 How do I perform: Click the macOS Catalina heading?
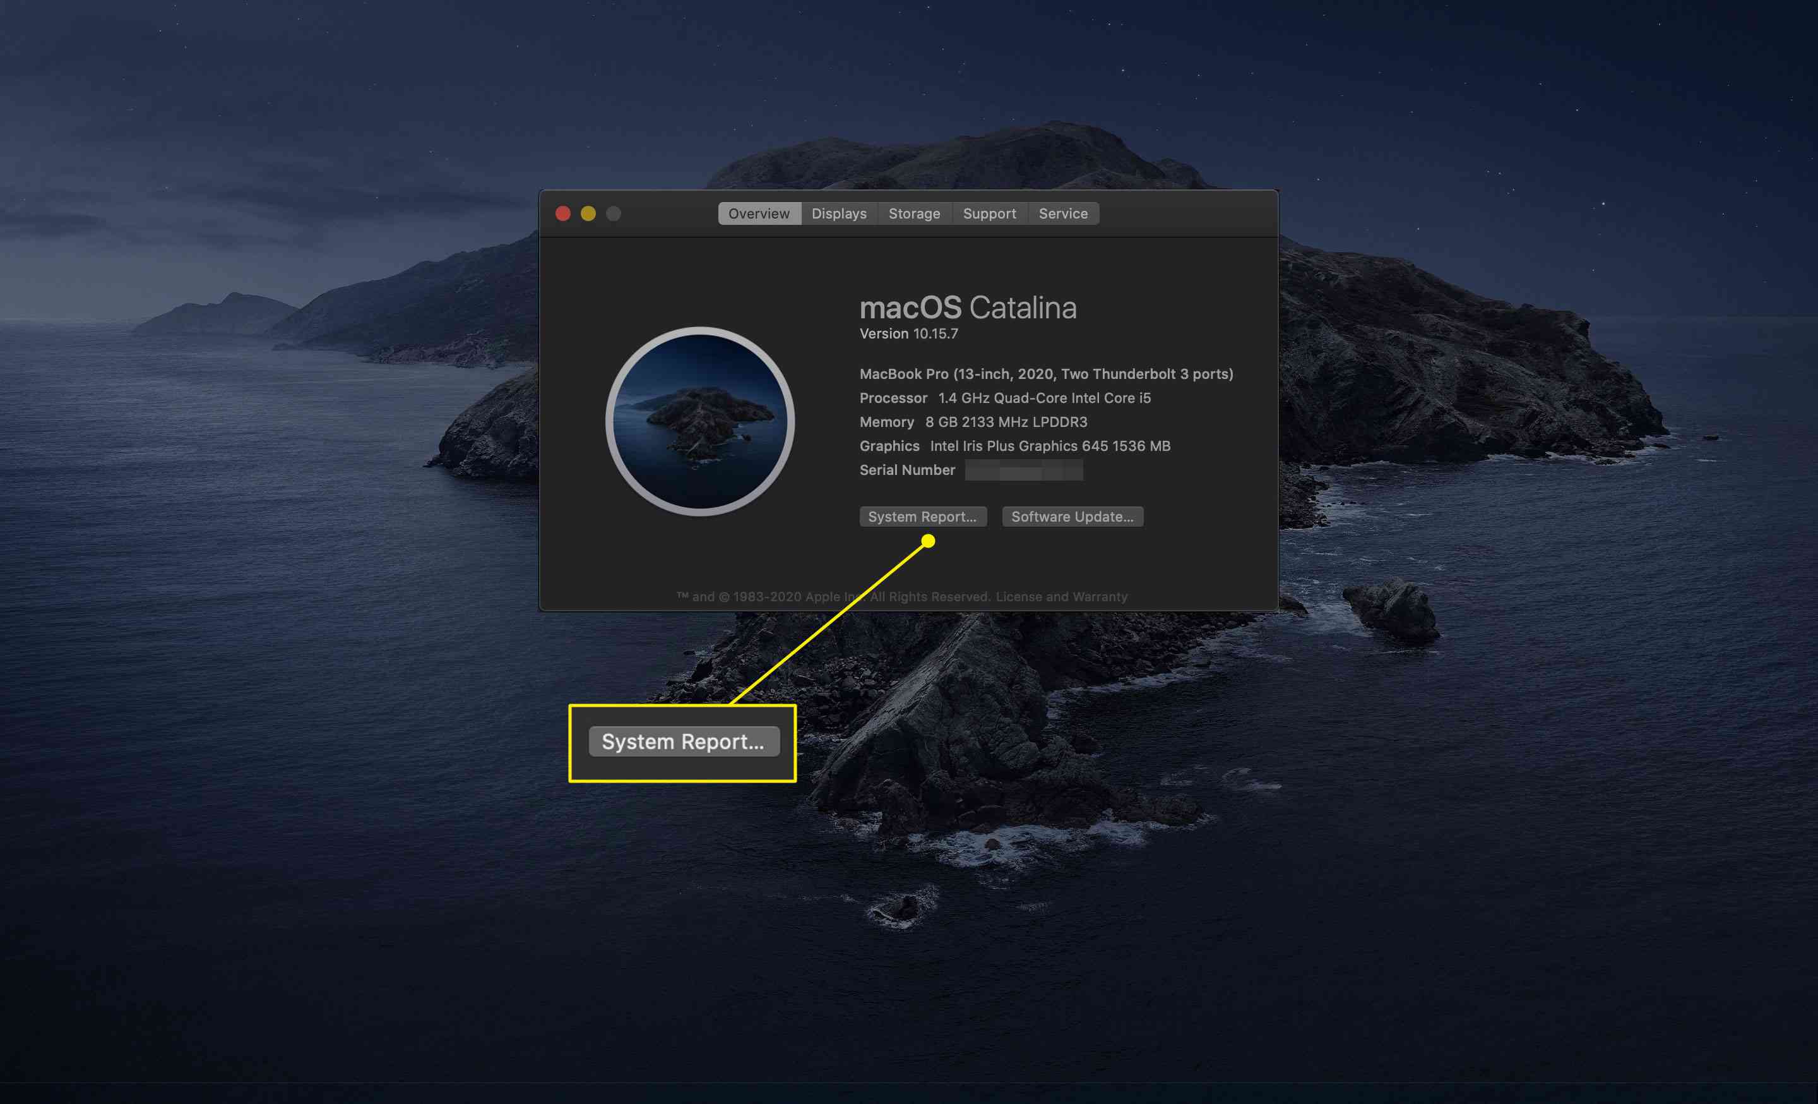tap(968, 308)
